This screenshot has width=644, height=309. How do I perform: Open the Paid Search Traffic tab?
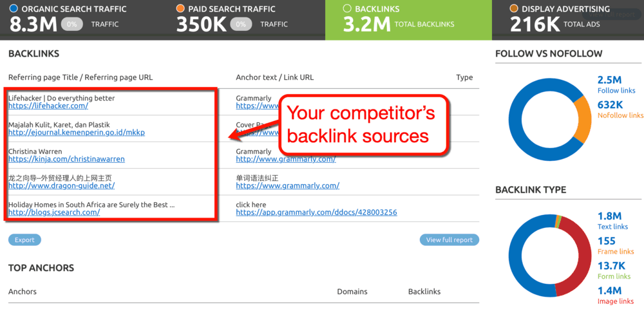(244, 20)
